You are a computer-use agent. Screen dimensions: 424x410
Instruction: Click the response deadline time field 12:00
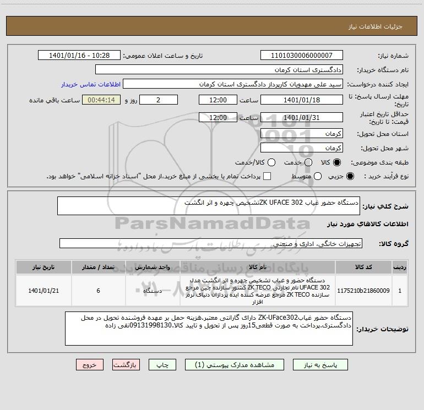pyautogui.click(x=218, y=100)
